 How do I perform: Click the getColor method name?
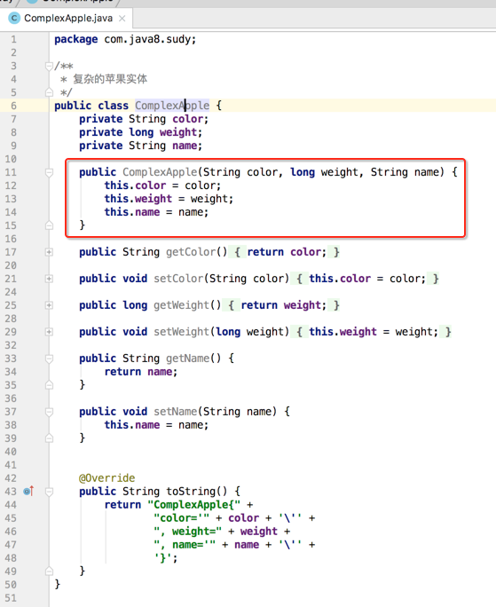(x=191, y=252)
